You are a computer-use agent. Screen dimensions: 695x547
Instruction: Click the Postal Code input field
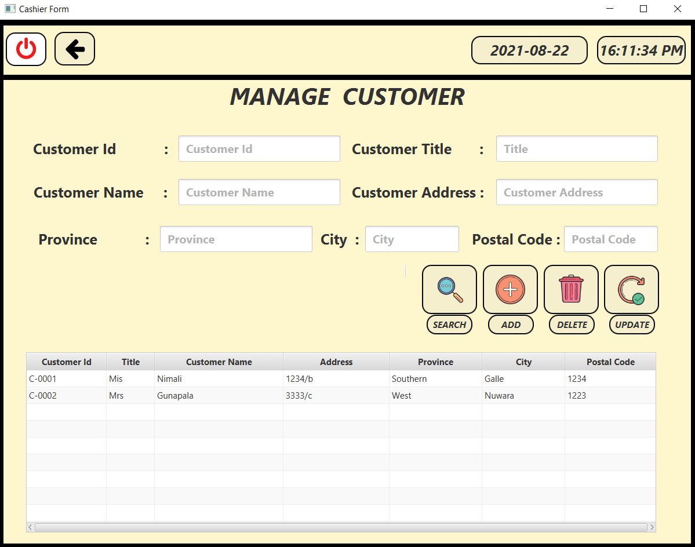coord(610,239)
